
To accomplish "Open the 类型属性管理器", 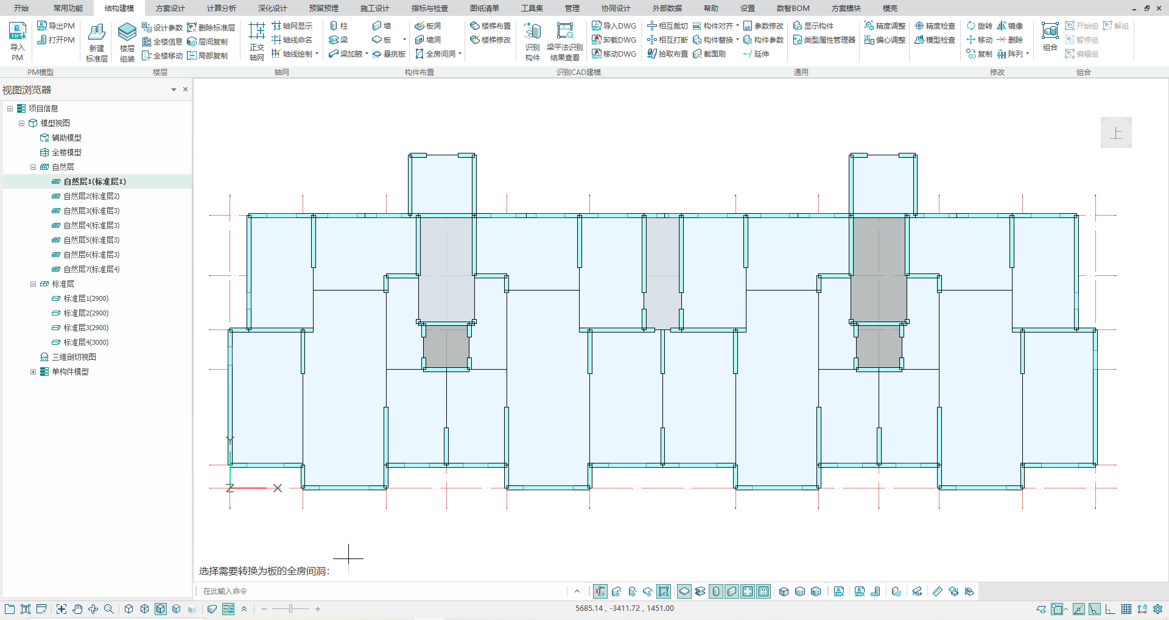I will point(824,40).
